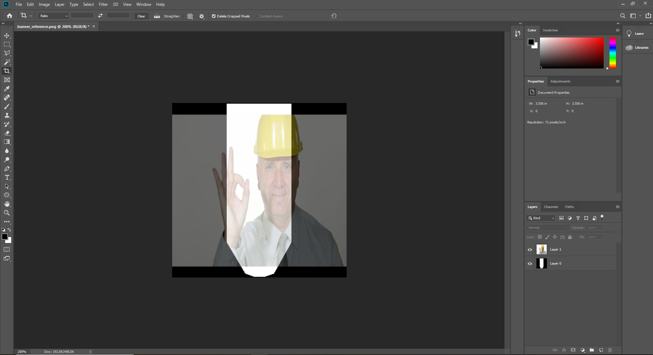Switch to the Channels tab
This screenshot has height=355, width=653.
pos(551,207)
